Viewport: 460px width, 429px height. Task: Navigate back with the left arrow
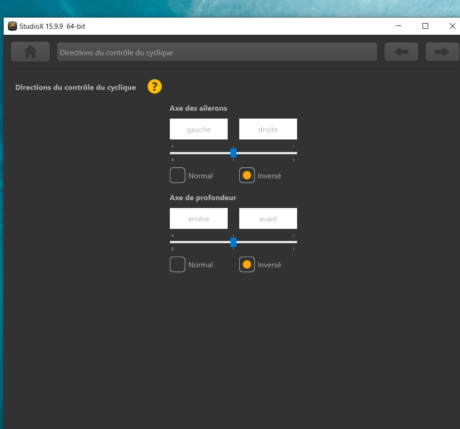(x=401, y=52)
